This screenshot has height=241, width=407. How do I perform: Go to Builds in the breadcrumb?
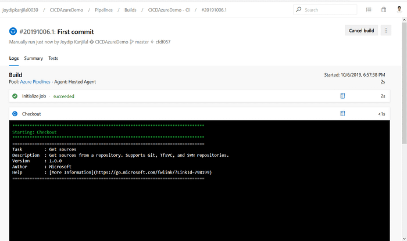[130, 10]
